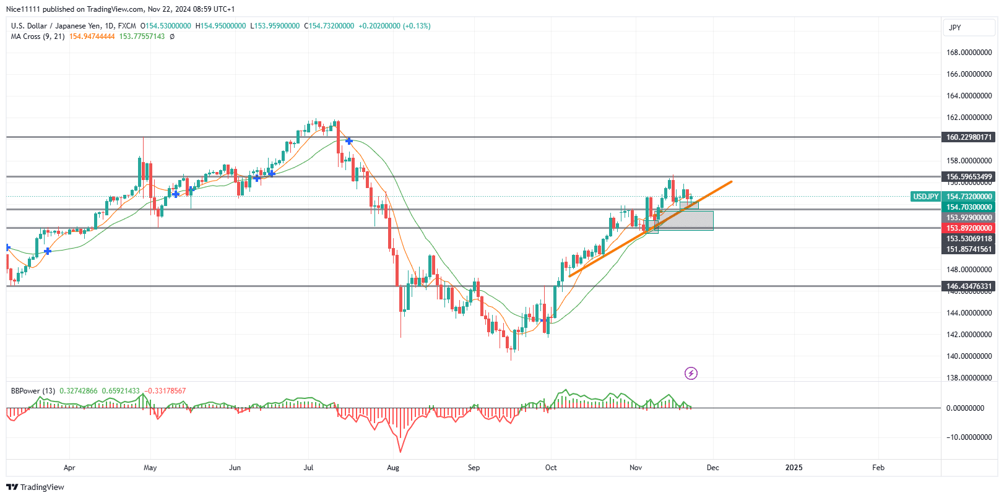Click the 153.53069118 price level label
Screen dimensions: 1004x498
[x=969, y=239]
